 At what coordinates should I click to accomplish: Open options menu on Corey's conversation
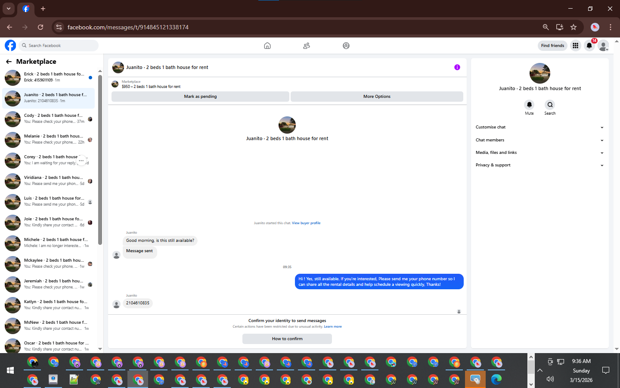[81, 160]
